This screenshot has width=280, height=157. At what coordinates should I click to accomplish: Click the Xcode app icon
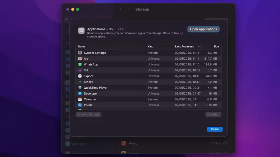tap(80, 105)
